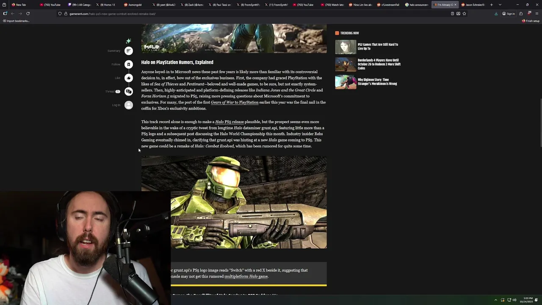Bookmark this page with the star icon
The height and width of the screenshot is (305, 542).
pyautogui.click(x=464, y=14)
